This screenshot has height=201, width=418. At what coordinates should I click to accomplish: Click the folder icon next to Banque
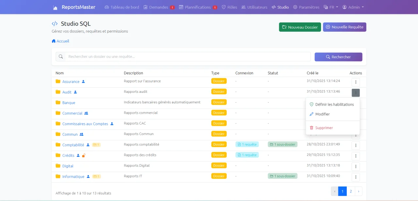coord(58,102)
